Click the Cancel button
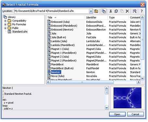The width and height of the screenshot is (148, 122). pos(135,114)
